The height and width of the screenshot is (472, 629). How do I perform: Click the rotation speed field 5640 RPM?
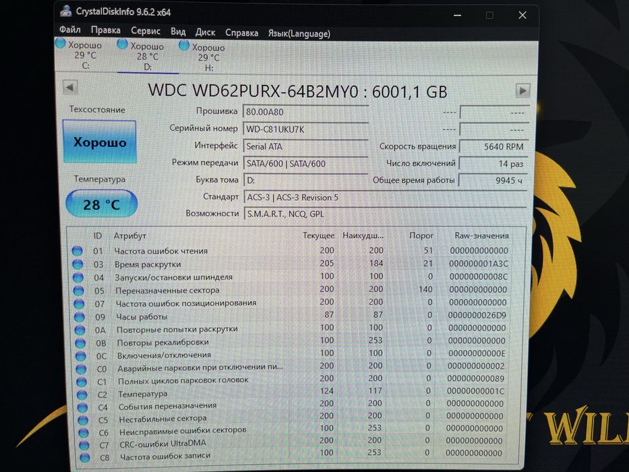point(493,146)
